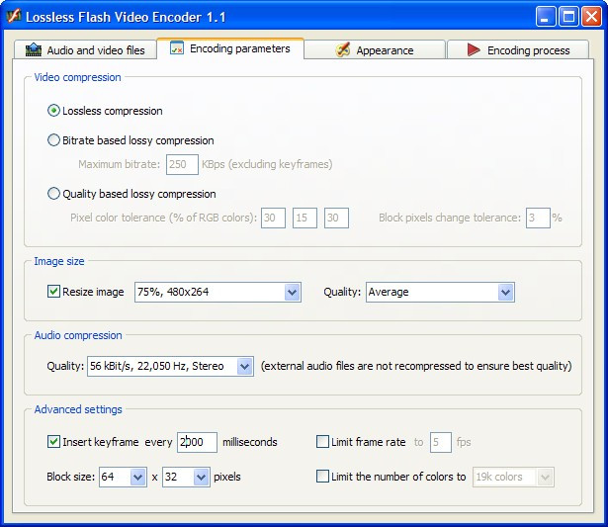Click the frame rate fps field
The height and width of the screenshot is (527, 608).
tap(441, 442)
